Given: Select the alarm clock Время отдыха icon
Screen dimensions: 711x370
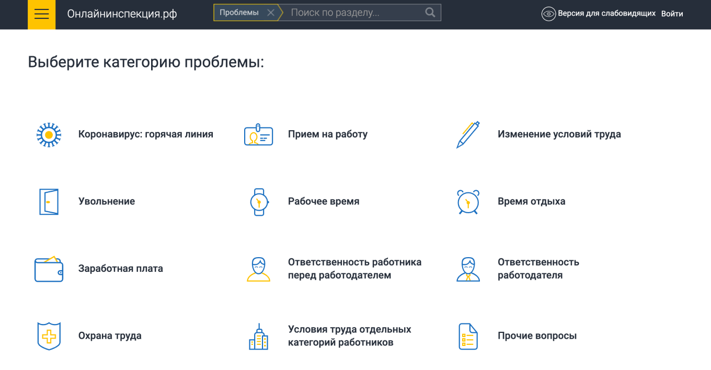Looking at the screenshot, I should pos(468,202).
